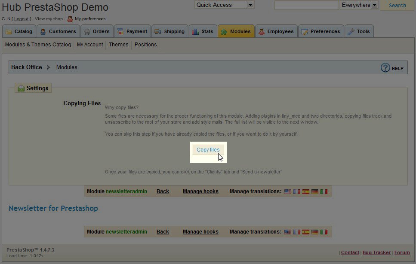Click US flag in bottom translations row
Viewport: 416px width, 264px height.
pos(288,232)
